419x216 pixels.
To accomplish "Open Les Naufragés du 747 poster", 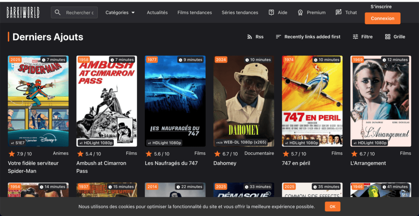I will click(175, 101).
